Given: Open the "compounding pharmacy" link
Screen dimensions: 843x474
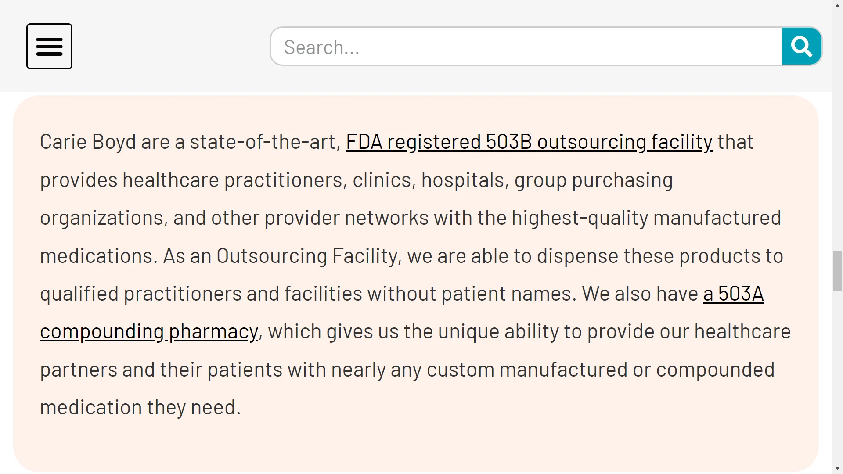Looking at the screenshot, I should click(149, 332).
